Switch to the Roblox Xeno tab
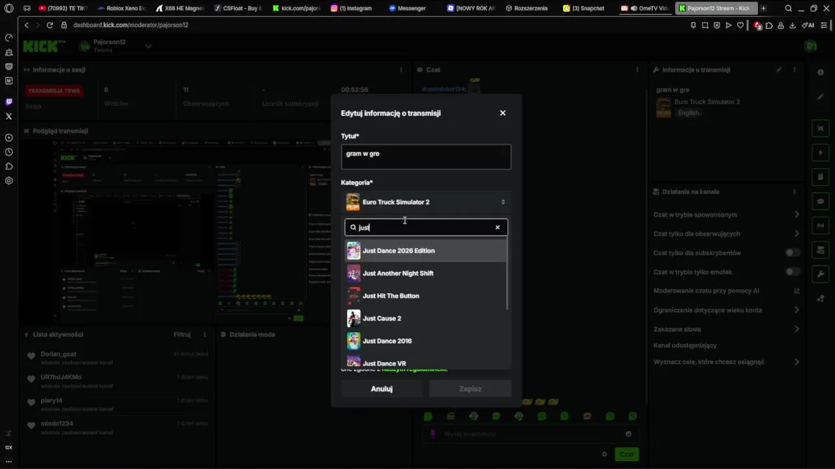The width and height of the screenshot is (835, 469). [121, 8]
